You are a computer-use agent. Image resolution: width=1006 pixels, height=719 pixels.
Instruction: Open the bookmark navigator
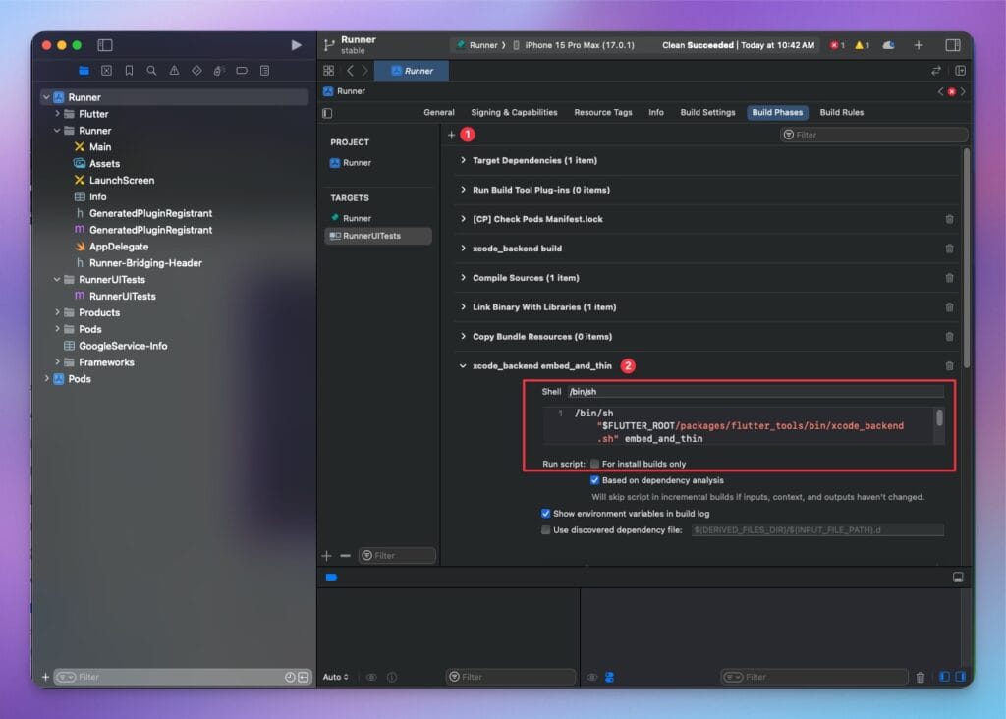[129, 71]
